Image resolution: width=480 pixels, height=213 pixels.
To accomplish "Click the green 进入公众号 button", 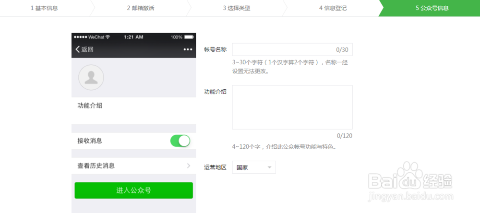I will pyautogui.click(x=134, y=190).
